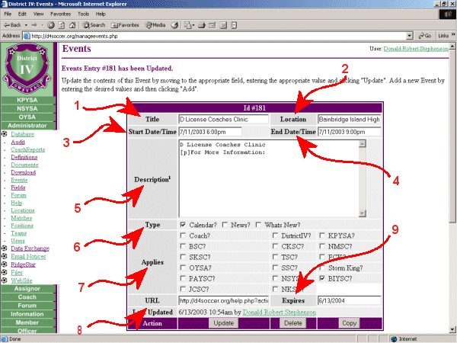Click the Update button
The height and width of the screenshot is (343, 457).
(223, 323)
